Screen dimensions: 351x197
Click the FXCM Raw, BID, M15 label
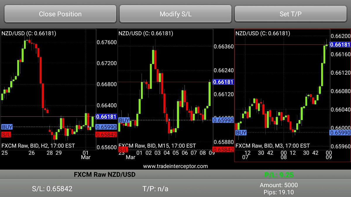(157, 145)
